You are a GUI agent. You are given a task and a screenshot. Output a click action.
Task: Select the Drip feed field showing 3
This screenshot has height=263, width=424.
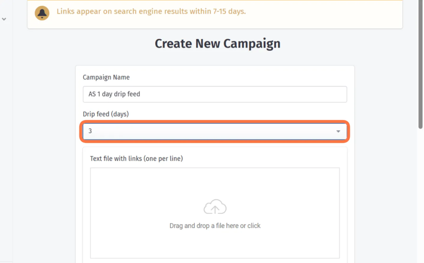pos(215,131)
